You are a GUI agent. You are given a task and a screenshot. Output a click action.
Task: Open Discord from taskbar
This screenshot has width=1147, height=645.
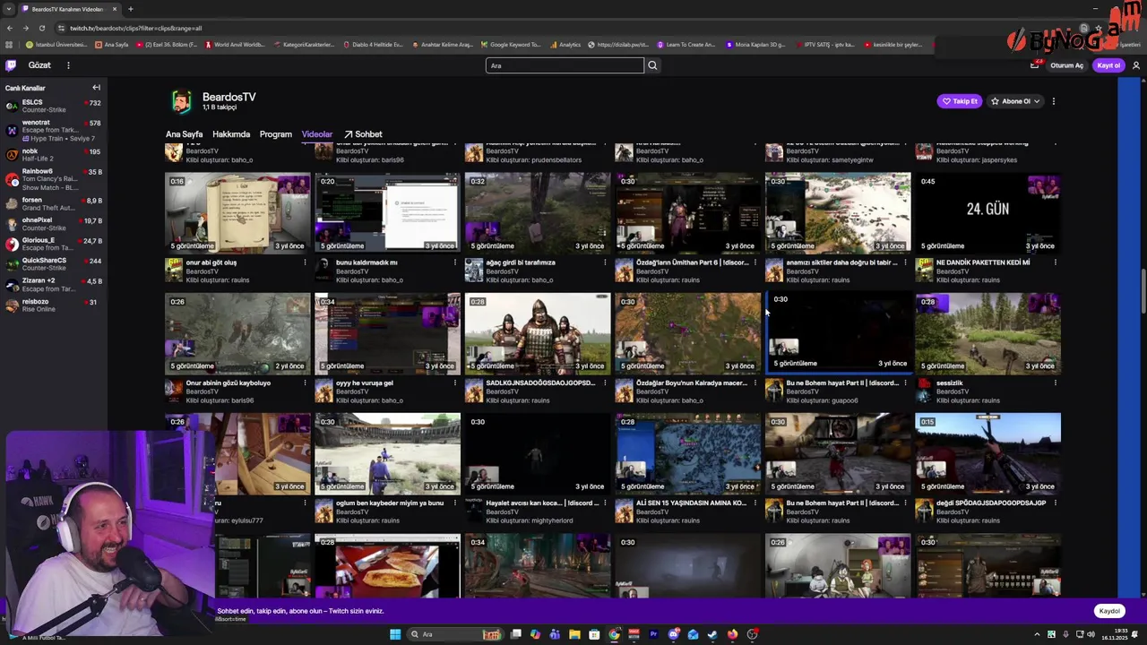pyautogui.click(x=673, y=634)
